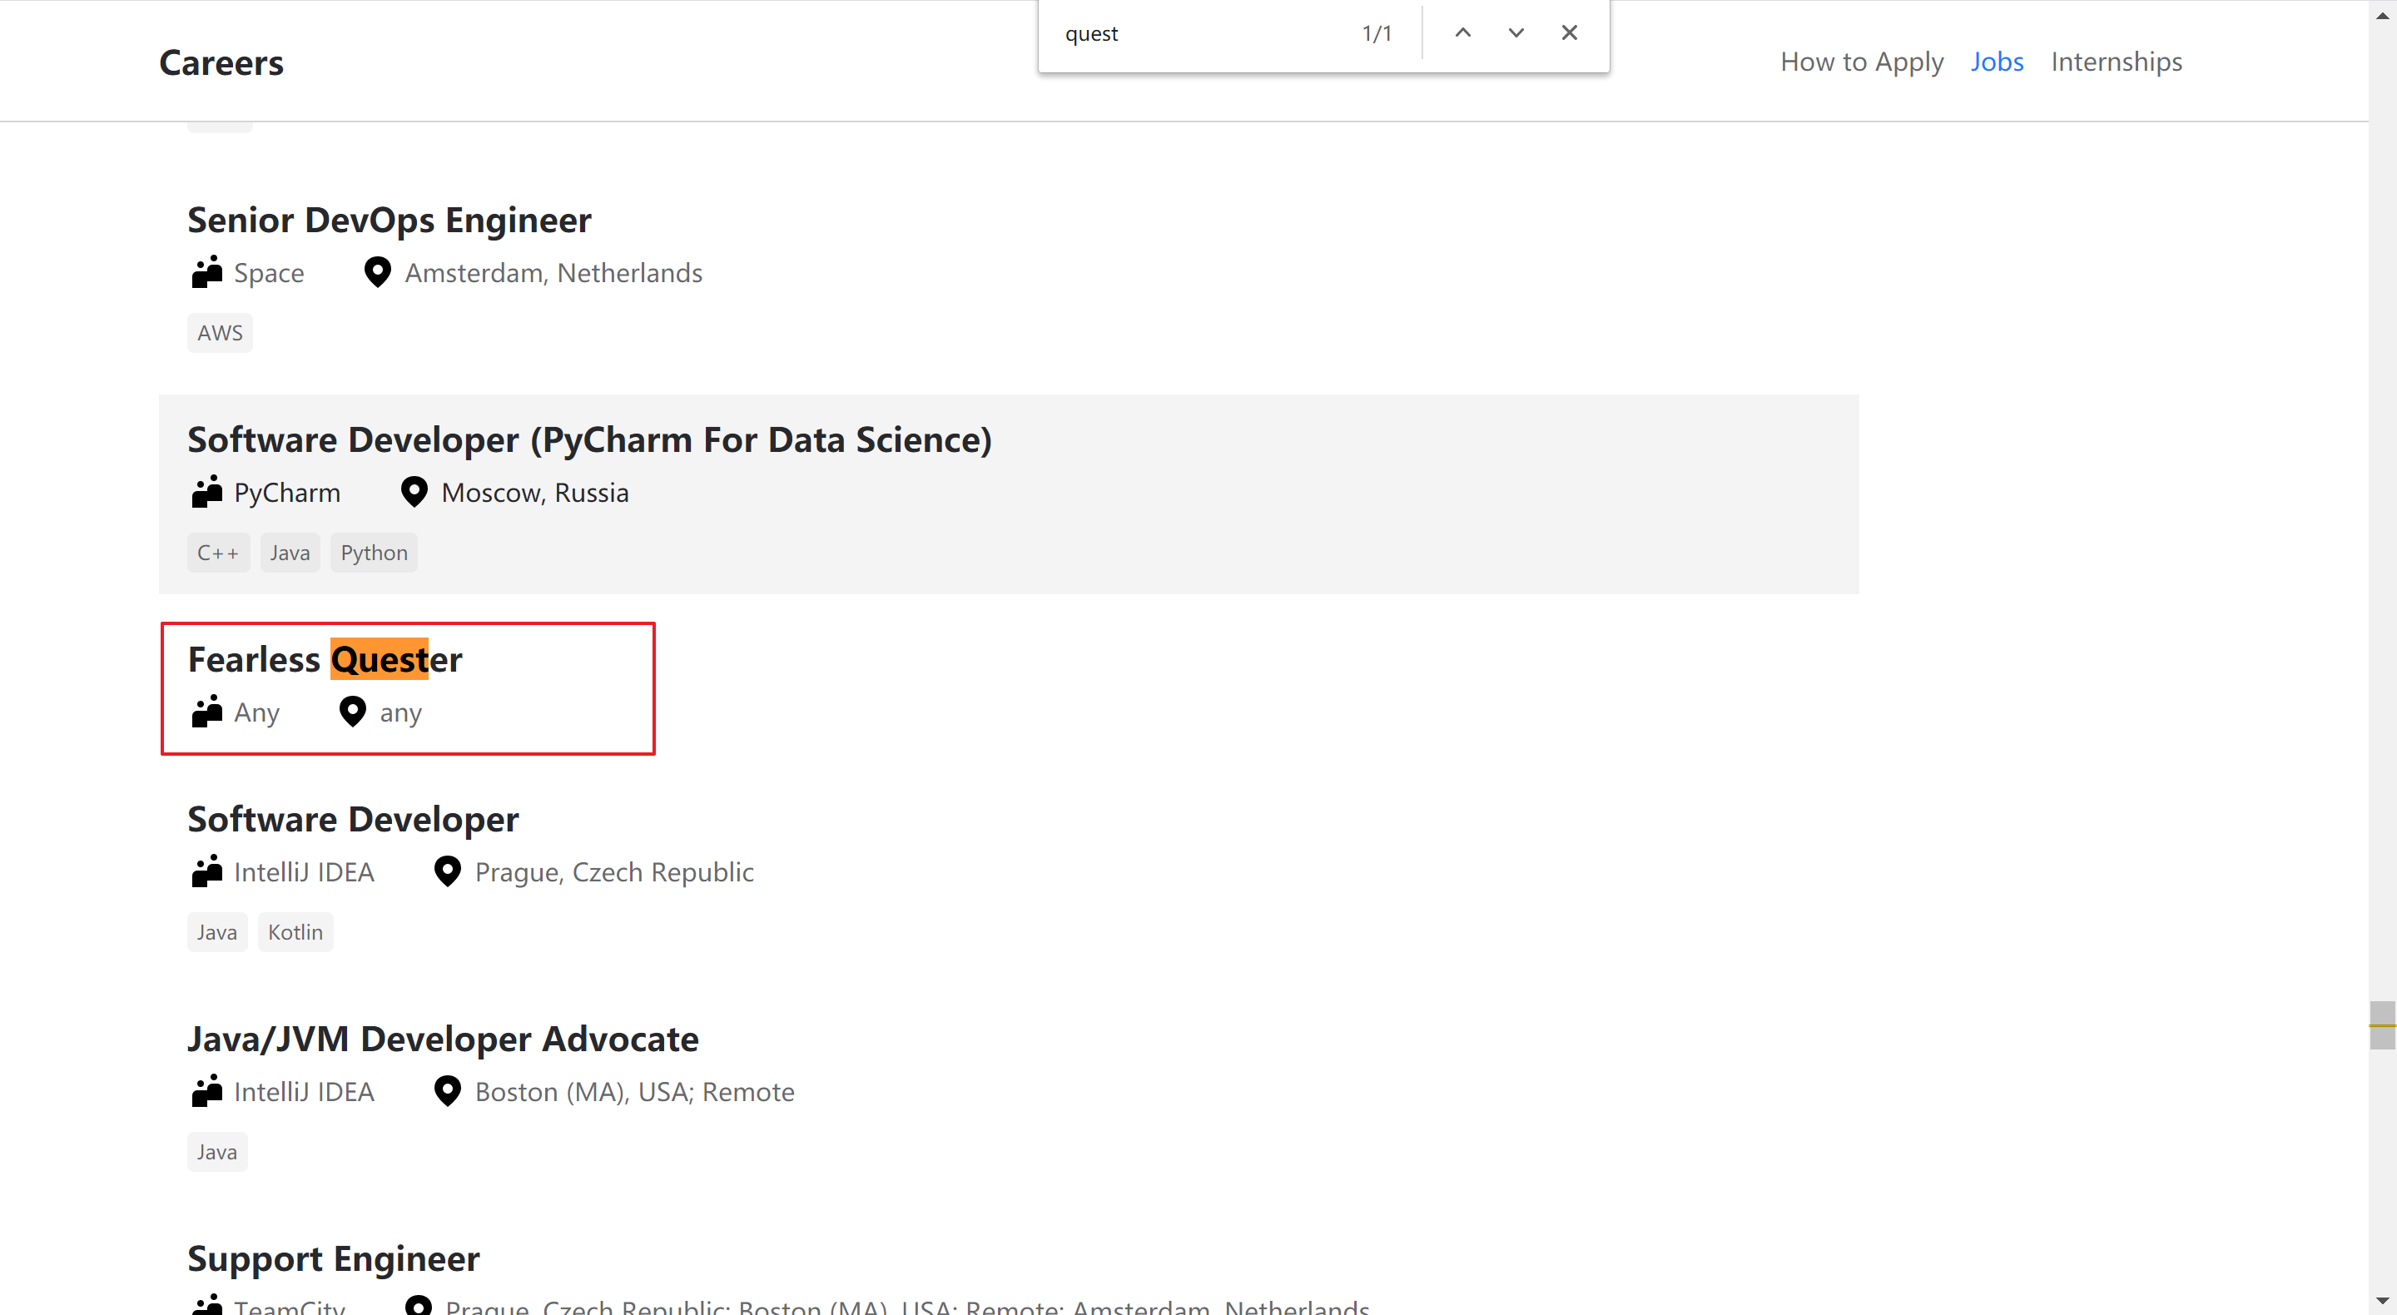
Task: Switch to the Internships tab
Action: coord(2116,62)
